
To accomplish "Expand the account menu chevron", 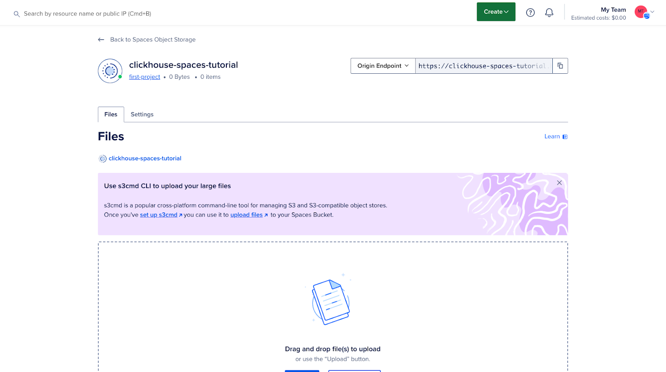I will [652, 12].
